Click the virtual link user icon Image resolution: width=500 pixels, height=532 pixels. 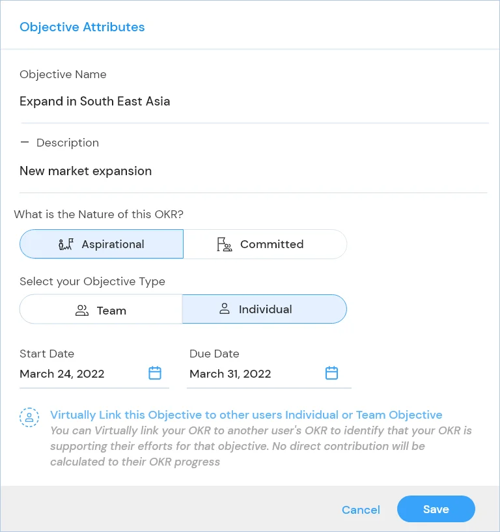click(29, 417)
